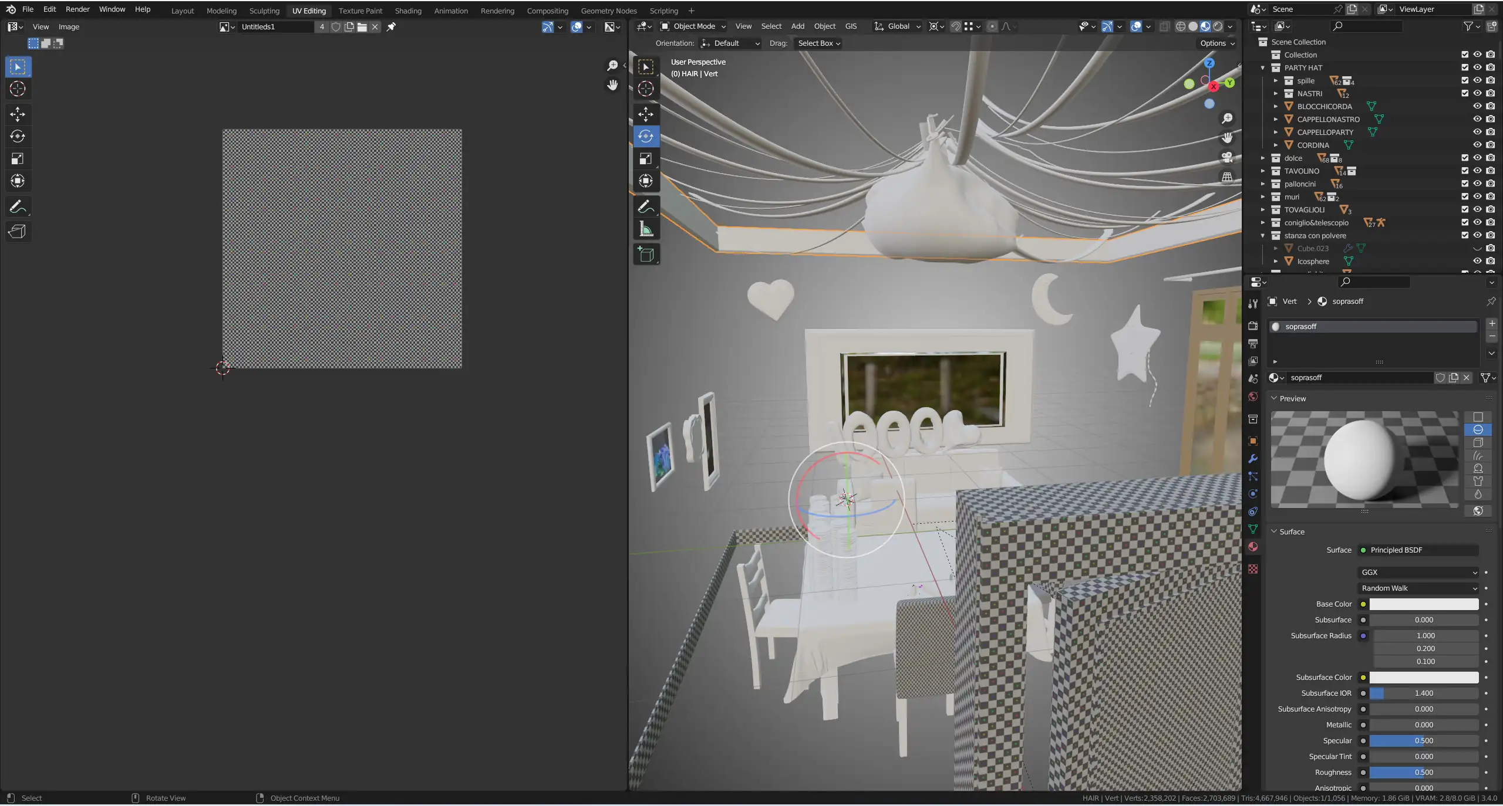Select the Measure tool in the 3D viewport

[646, 229]
